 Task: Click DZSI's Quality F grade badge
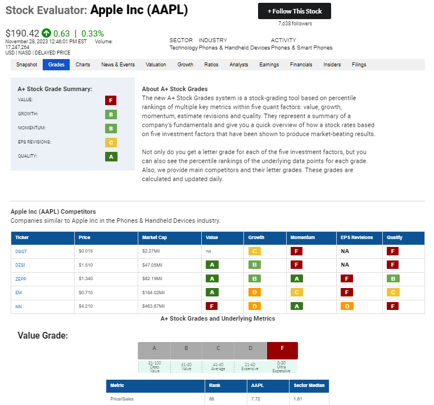pos(393,265)
